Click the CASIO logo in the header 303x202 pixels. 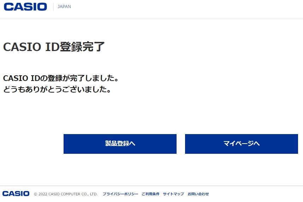pos(25,7)
